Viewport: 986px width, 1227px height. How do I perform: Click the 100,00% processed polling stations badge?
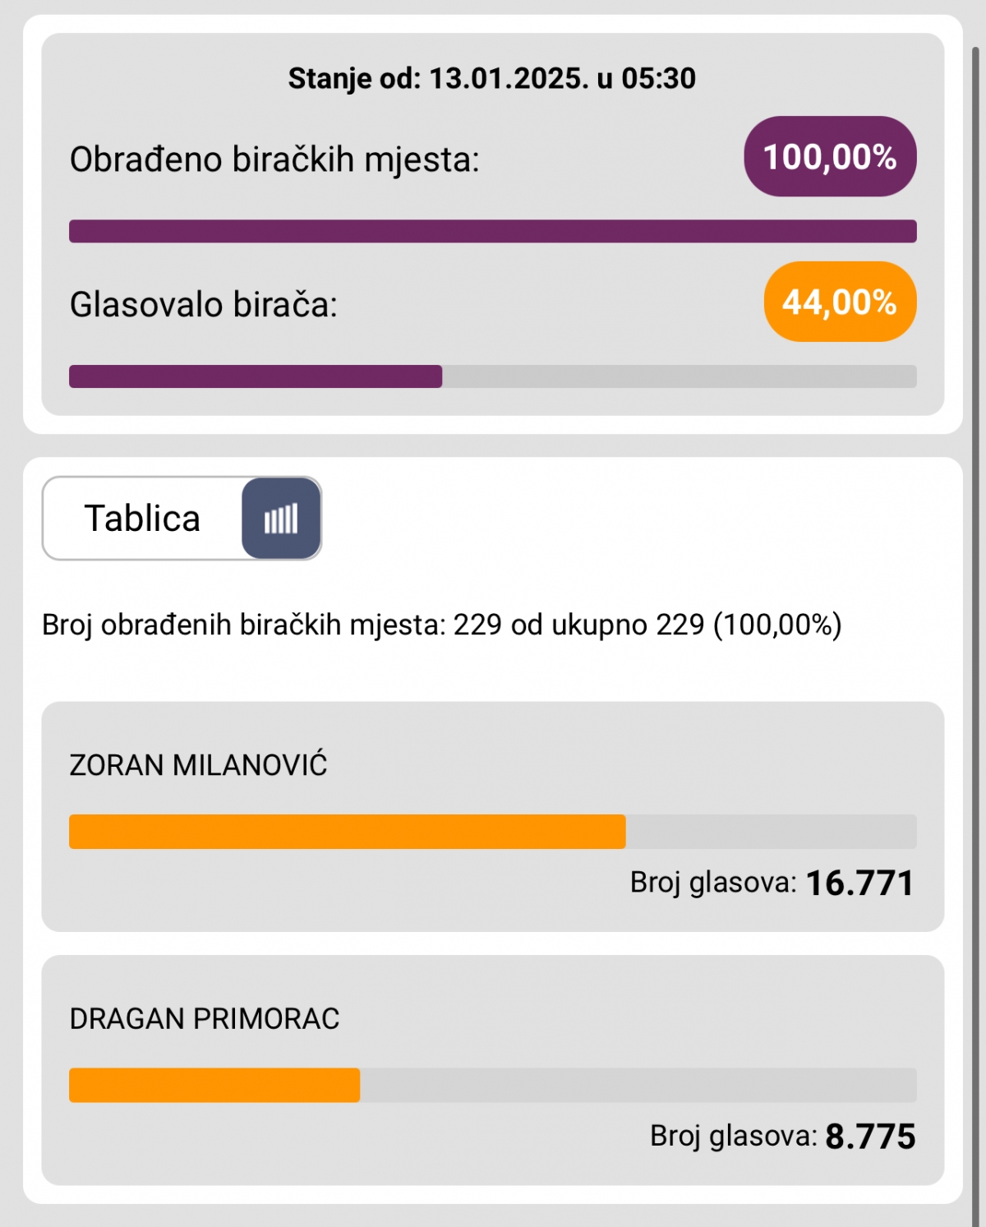(x=830, y=156)
